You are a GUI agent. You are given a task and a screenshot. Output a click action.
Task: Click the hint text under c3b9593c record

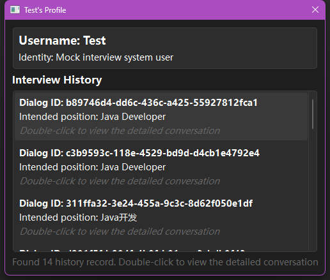[120, 181]
